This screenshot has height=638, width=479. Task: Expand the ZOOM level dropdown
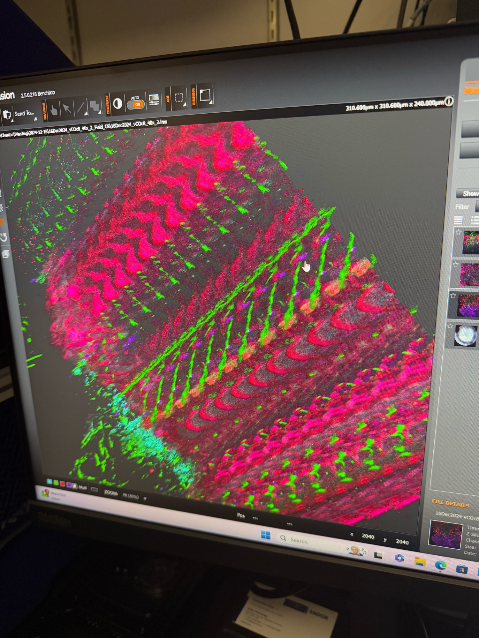145,499
